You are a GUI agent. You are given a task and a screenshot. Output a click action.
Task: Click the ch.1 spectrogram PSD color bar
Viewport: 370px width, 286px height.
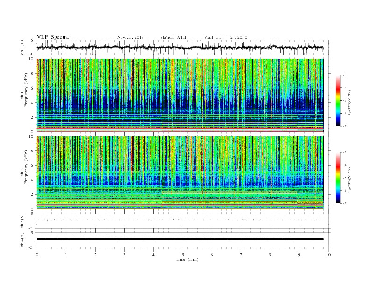pyautogui.click(x=338, y=100)
